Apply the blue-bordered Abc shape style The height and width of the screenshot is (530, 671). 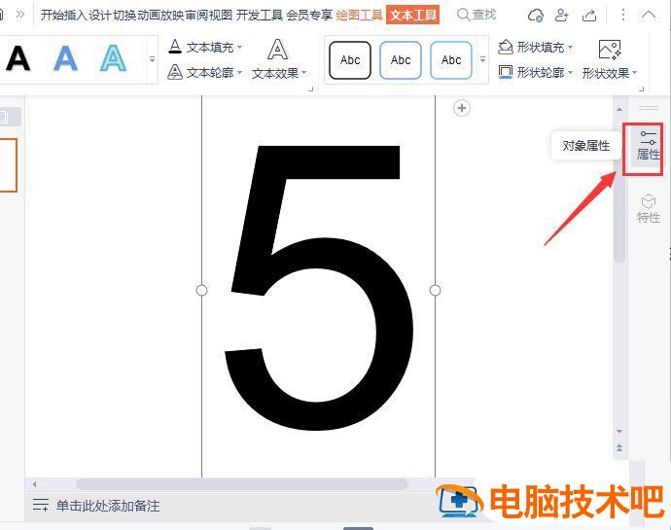point(401,60)
